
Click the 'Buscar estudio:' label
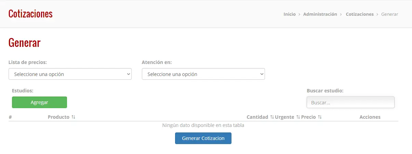pyautogui.click(x=325, y=91)
